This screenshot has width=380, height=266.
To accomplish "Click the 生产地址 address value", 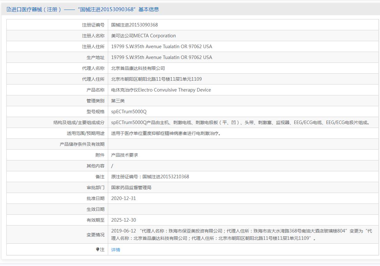I will tap(162, 57).
